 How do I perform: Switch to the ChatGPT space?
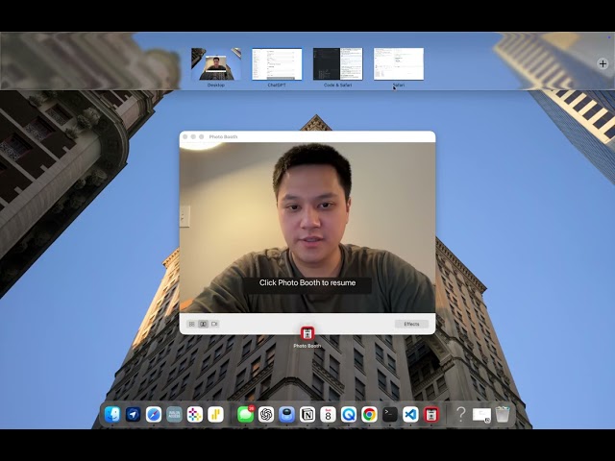pos(277,64)
